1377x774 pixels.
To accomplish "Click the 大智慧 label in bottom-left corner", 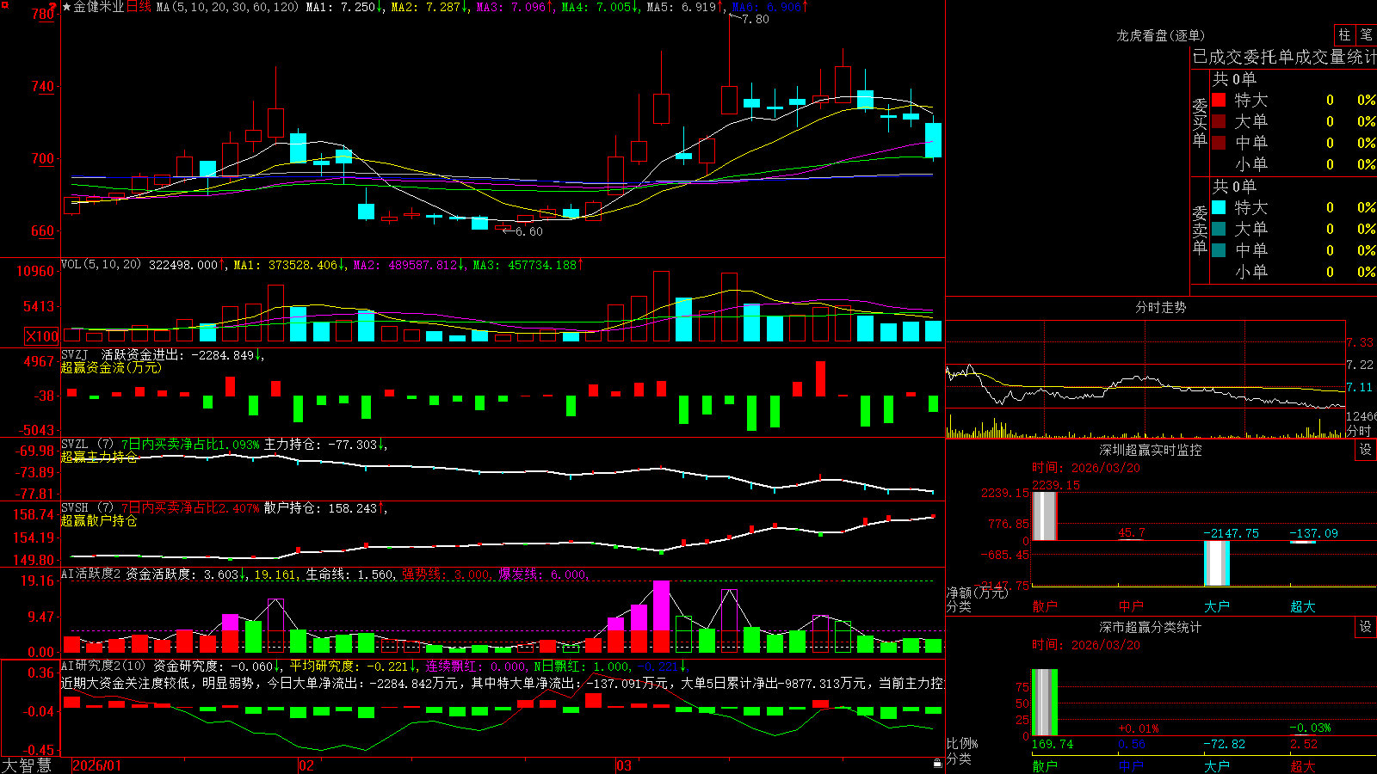I will click(27, 765).
